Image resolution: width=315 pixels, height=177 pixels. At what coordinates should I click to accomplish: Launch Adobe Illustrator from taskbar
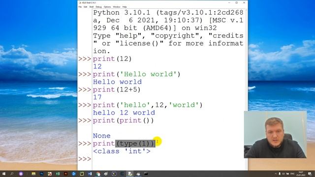pos(65,174)
